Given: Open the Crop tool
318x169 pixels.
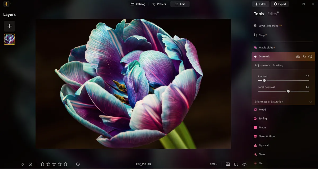Looking at the screenshot, I should point(261,35).
